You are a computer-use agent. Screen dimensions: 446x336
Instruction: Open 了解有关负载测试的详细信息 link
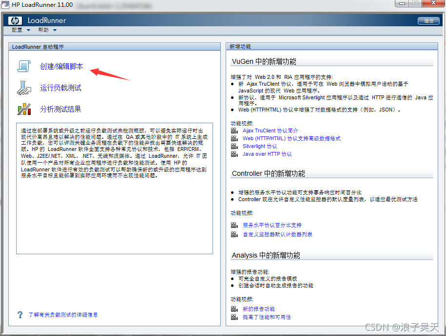point(63,315)
